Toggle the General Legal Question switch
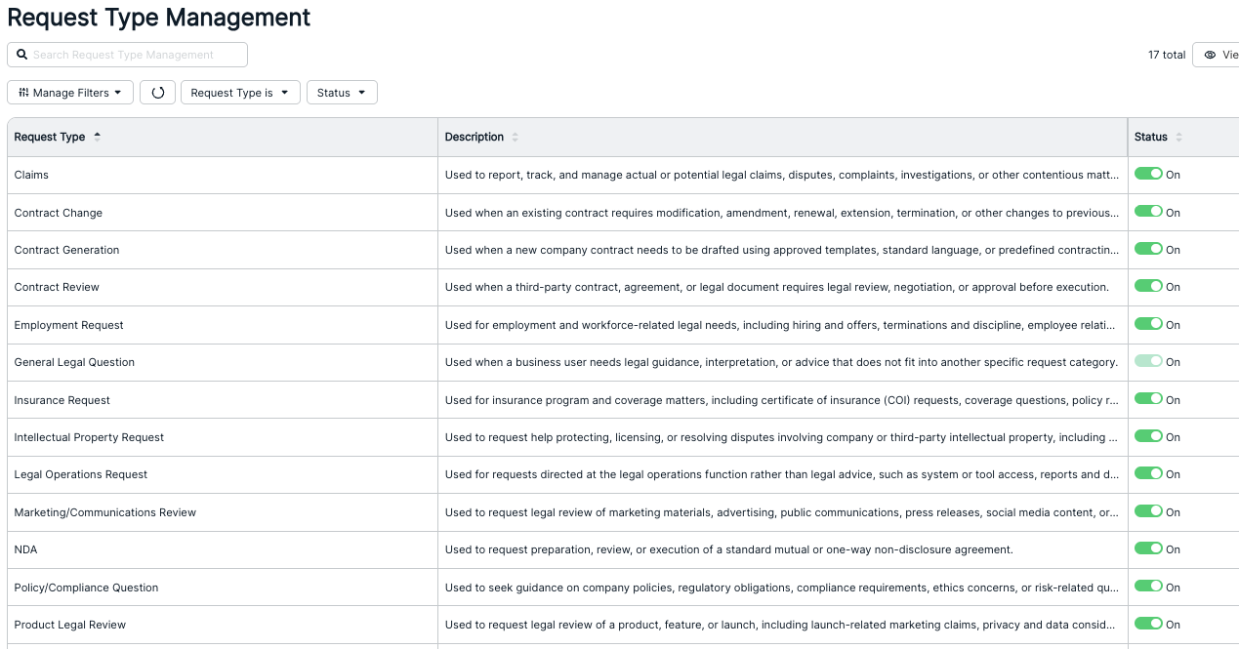This screenshot has height=649, width=1239. pos(1148,361)
